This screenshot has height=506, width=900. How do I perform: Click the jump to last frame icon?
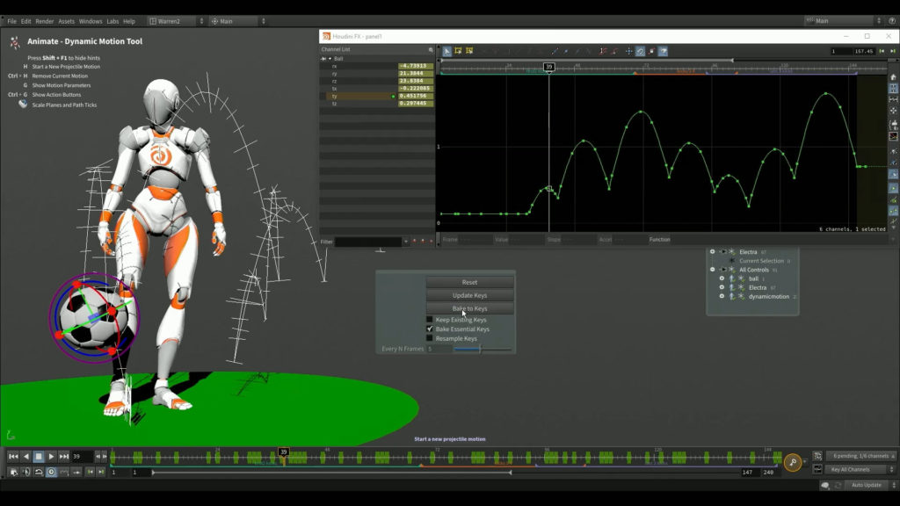(x=63, y=456)
